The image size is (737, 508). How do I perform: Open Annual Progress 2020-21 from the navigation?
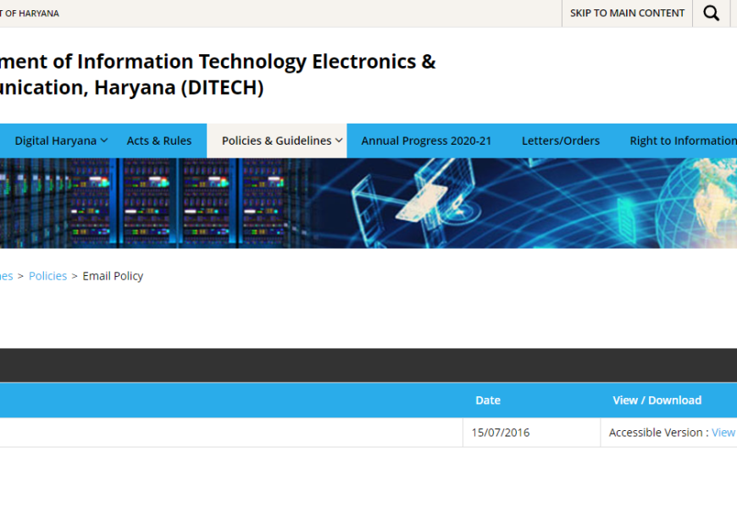coord(426,141)
